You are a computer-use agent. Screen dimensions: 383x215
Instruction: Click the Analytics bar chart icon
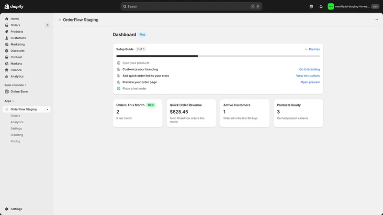[x=7, y=76]
